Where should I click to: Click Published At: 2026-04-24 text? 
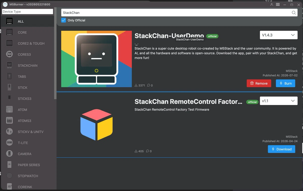280,141
